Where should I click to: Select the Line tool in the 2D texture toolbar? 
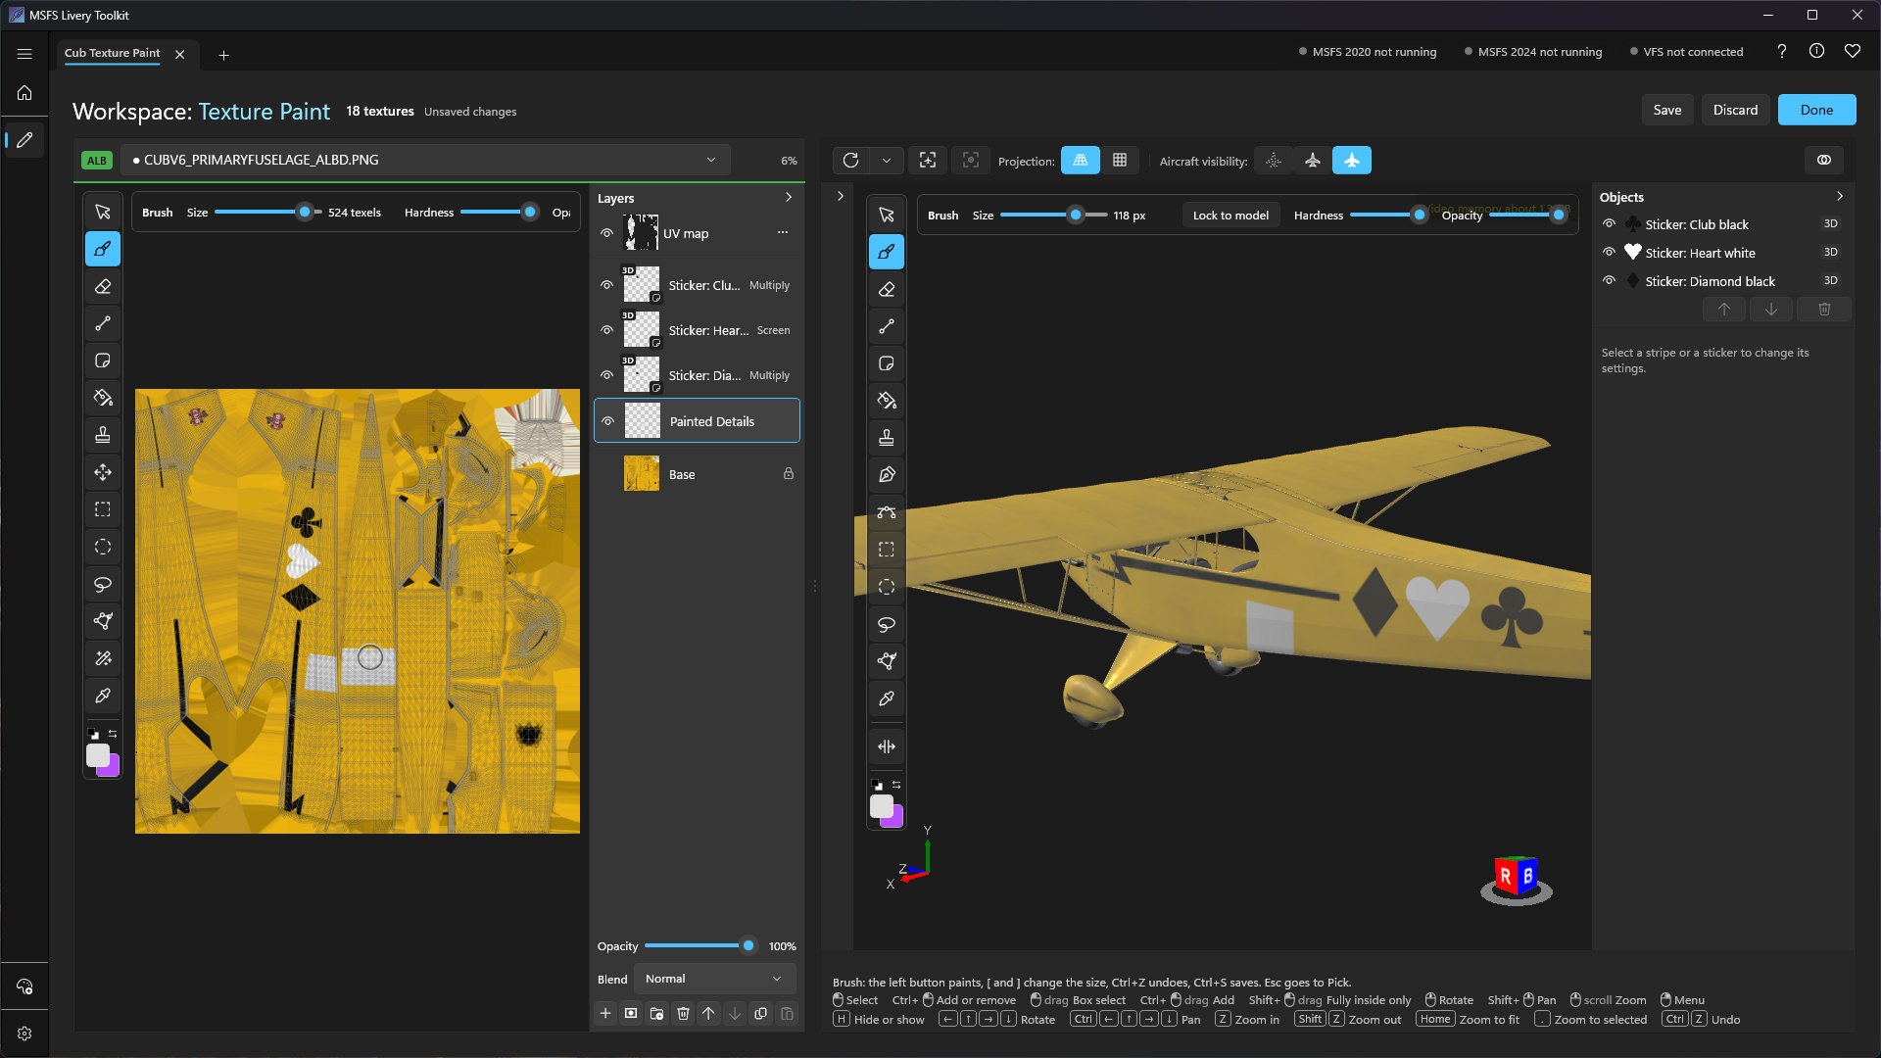(x=103, y=324)
